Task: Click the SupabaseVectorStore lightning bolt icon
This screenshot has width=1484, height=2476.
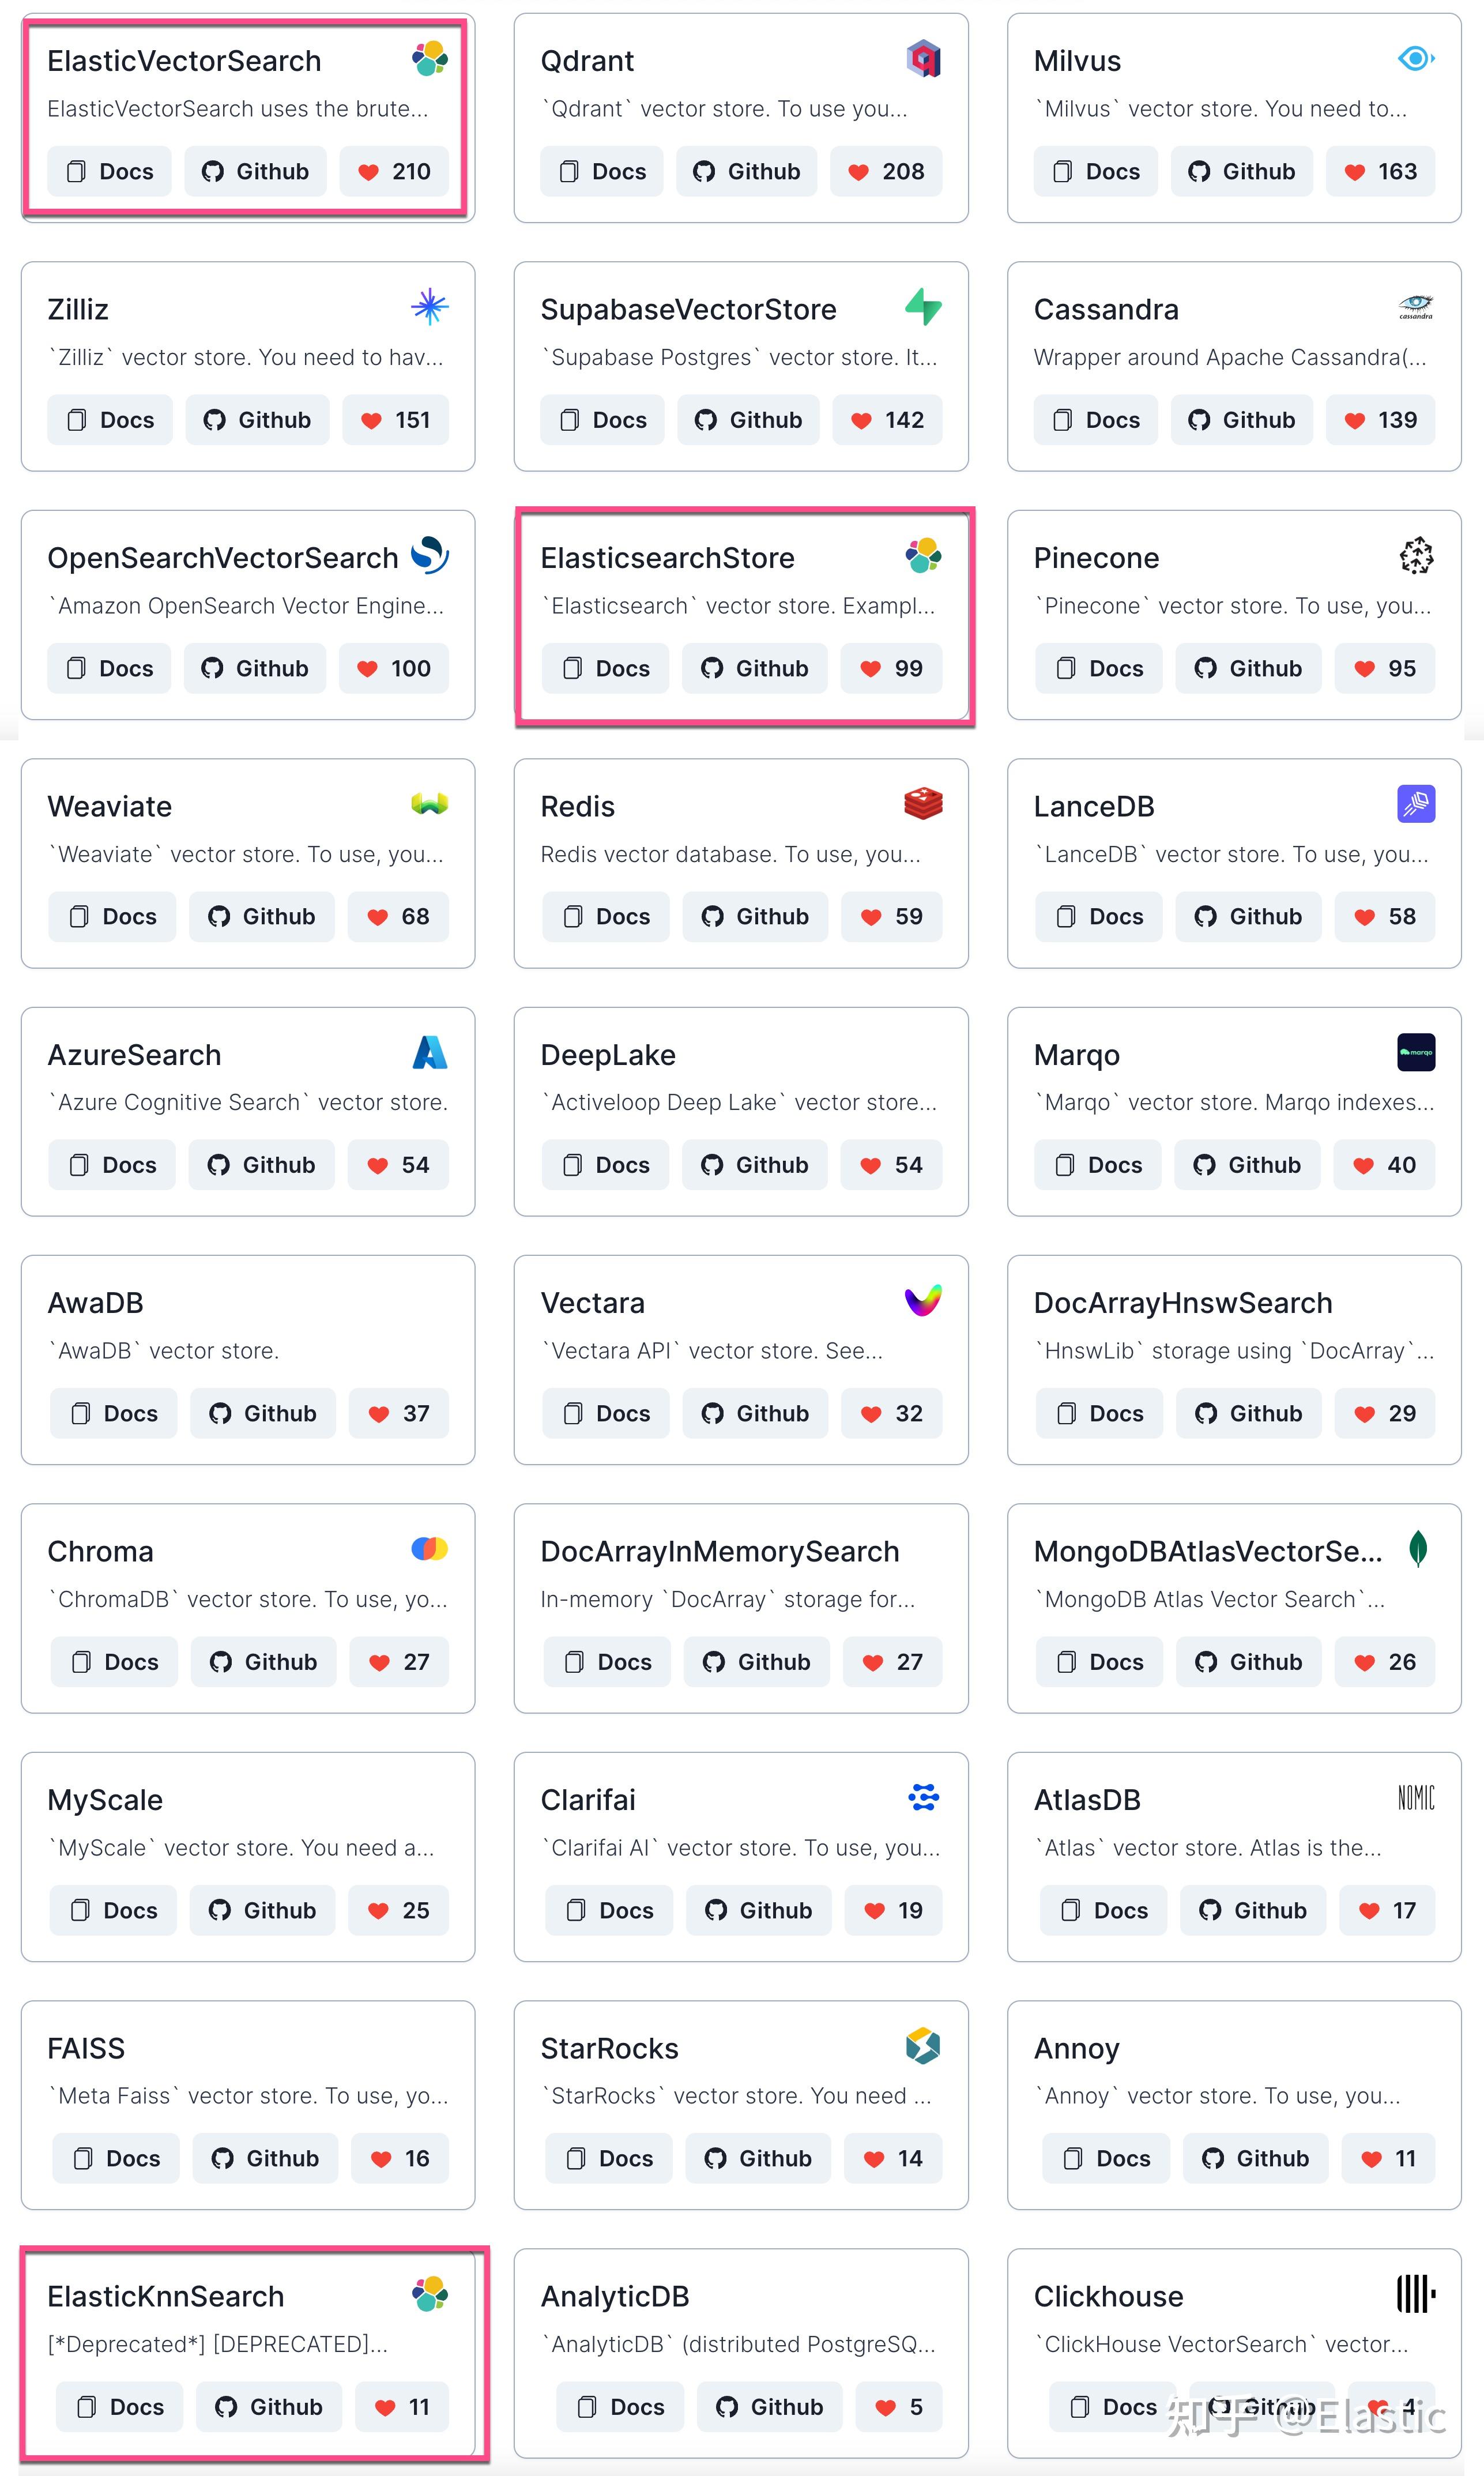Action: [x=923, y=307]
